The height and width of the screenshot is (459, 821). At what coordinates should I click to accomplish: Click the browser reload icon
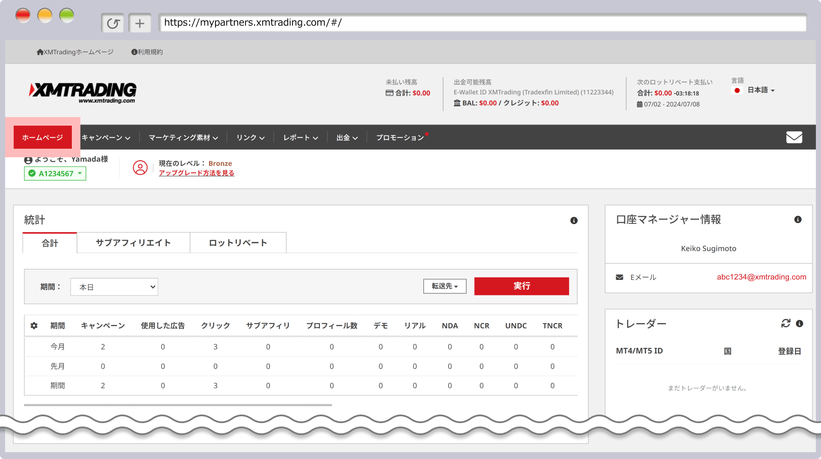[x=113, y=23]
